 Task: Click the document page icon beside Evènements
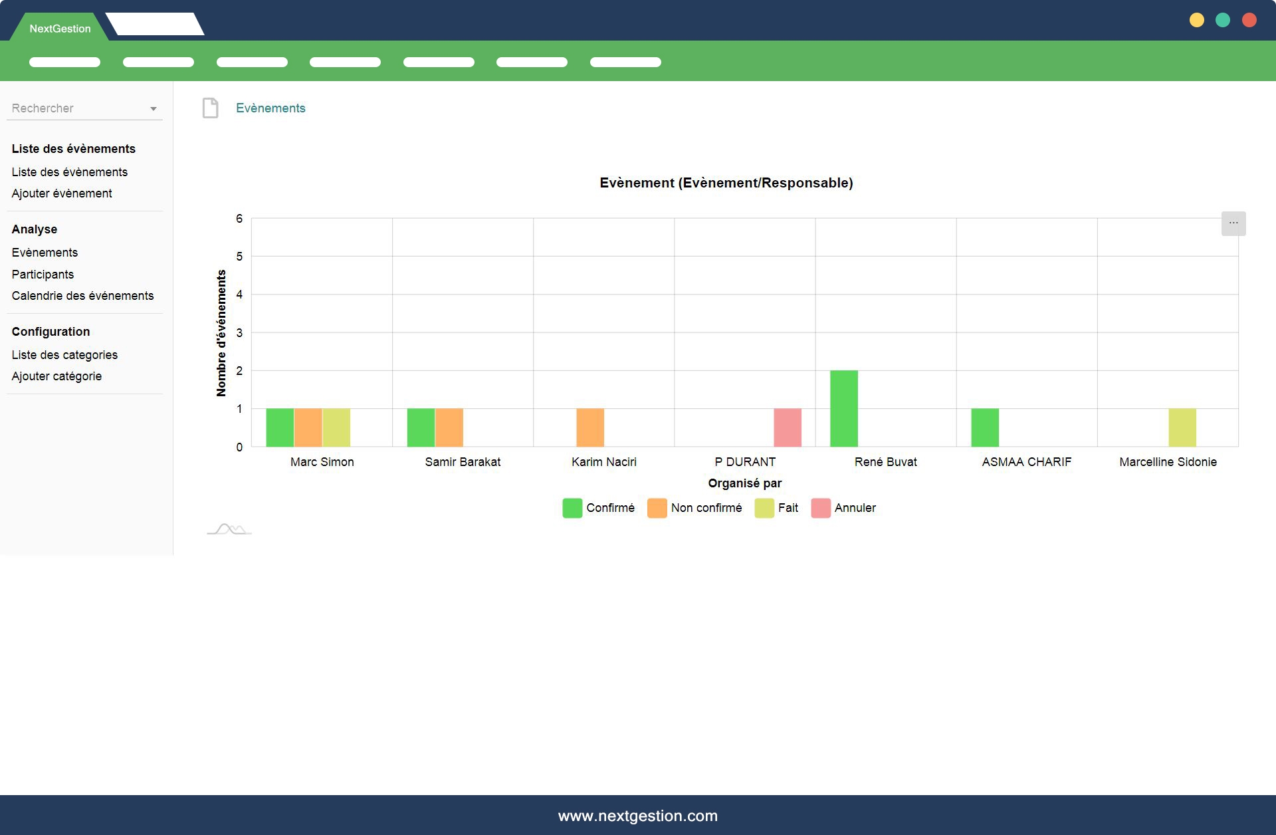(x=210, y=108)
